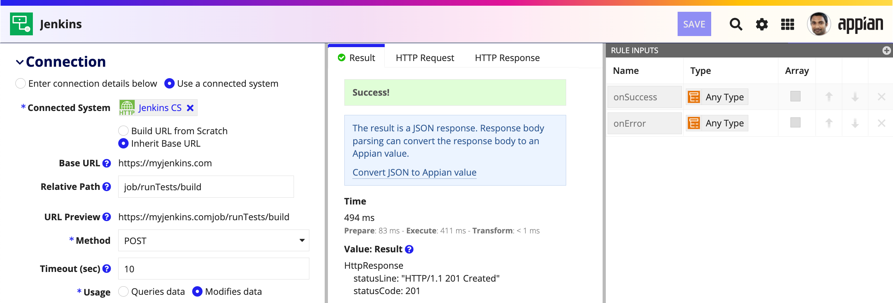Viewport: 893px width, 303px height.
Task: Select Enter connection details below
Action: (20, 84)
